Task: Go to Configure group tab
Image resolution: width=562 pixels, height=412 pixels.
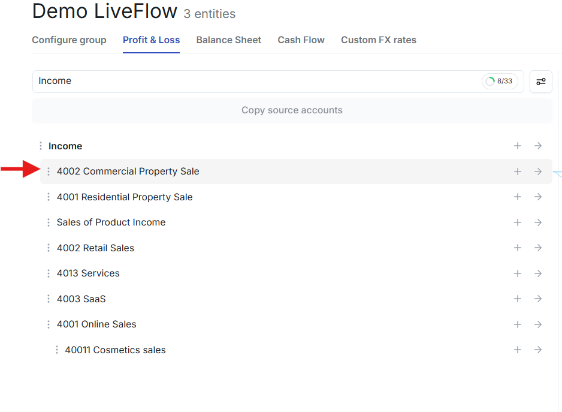Action: (69, 40)
